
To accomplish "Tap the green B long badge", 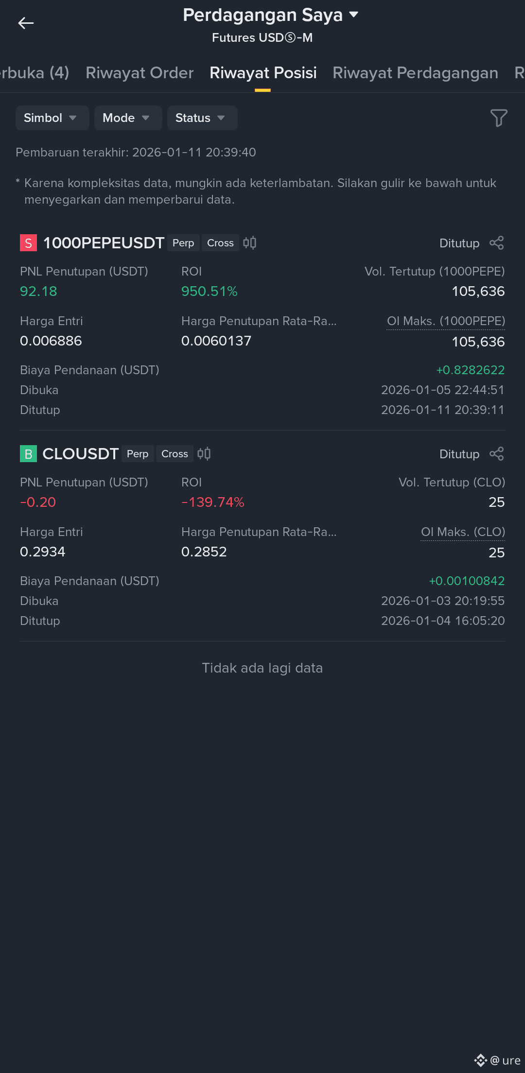I will tap(28, 454).
